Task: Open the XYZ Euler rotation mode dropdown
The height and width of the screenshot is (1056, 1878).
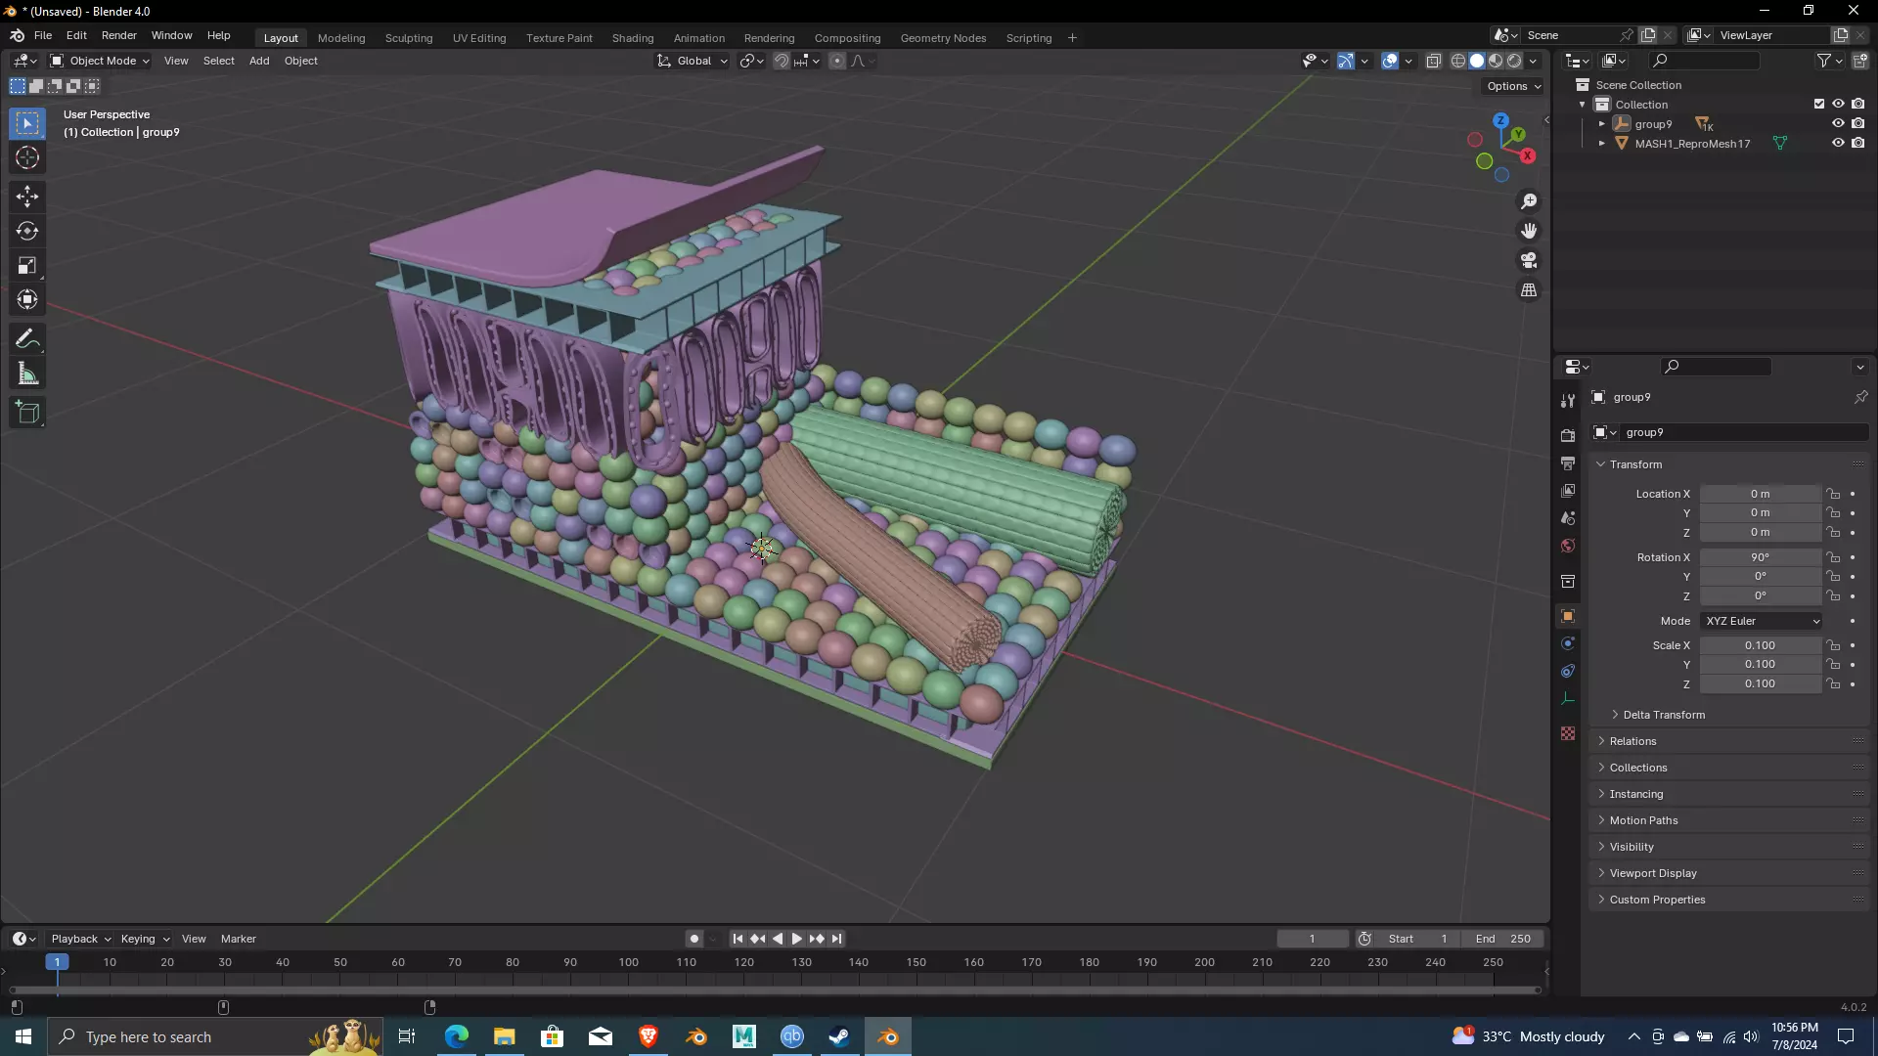Action: [1762, 621]
